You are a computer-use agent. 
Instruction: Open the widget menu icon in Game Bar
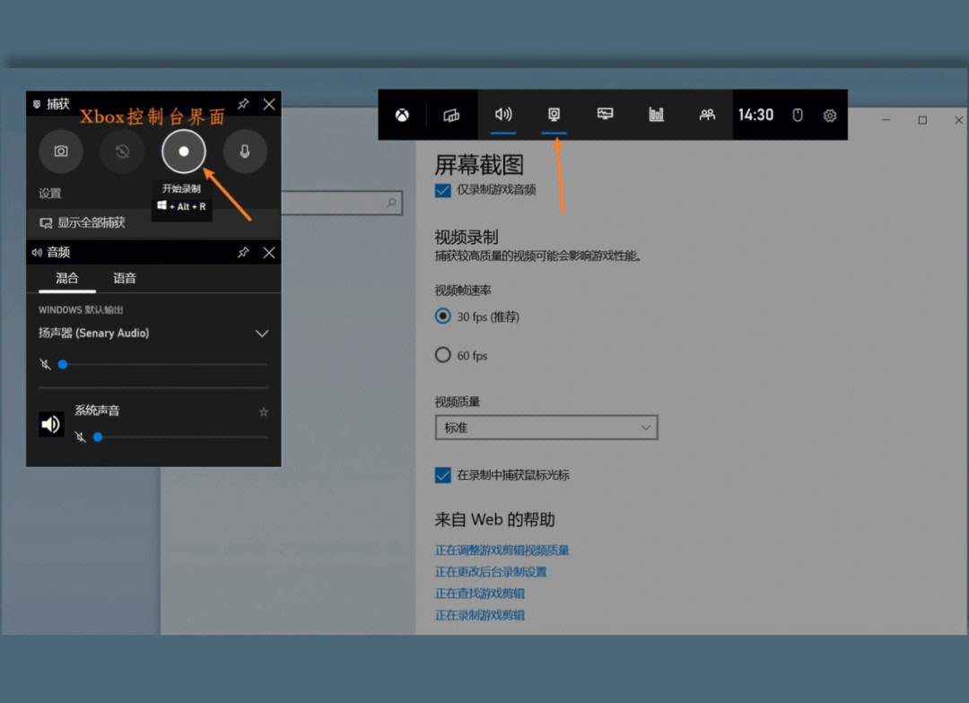click(x=451, y=115)
